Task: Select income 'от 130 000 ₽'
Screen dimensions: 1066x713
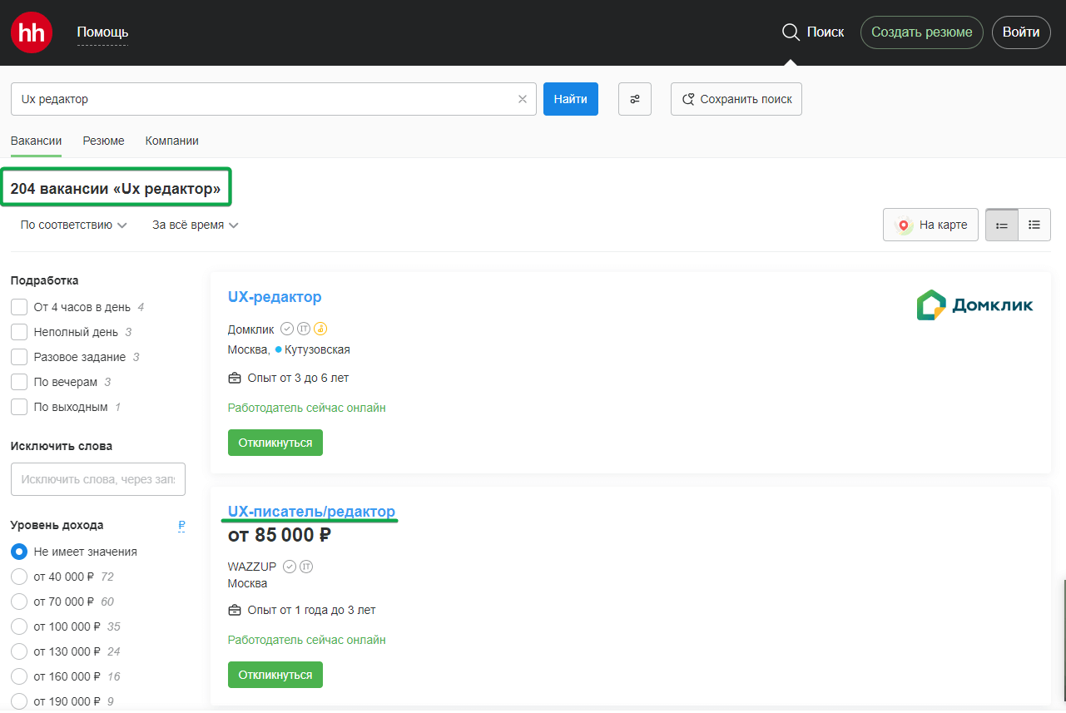Action: [19, 651]
